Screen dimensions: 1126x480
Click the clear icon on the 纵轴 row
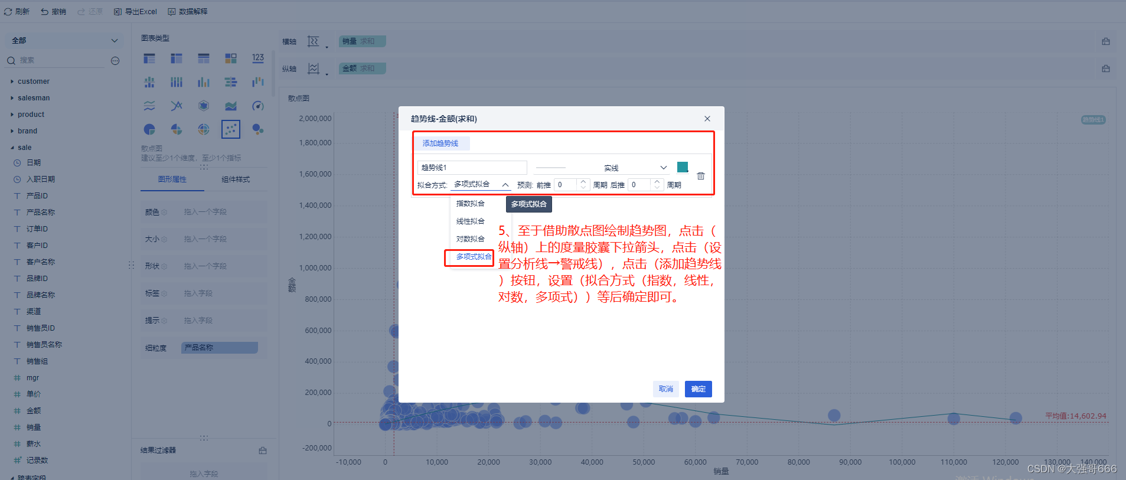point(1106,68)
